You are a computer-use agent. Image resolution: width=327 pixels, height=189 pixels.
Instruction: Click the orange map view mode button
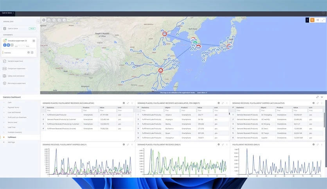(x=312, y=20)
